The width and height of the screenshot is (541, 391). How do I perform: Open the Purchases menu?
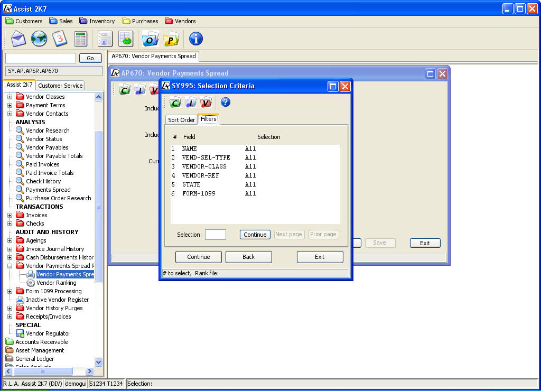point(141,21)
